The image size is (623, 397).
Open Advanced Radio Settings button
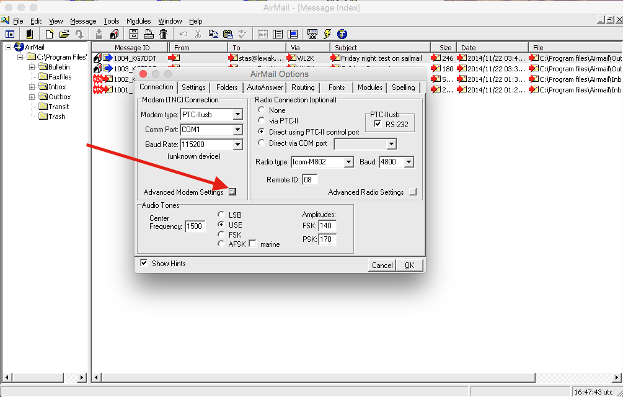pyautogui.click(x=413, y=192)
